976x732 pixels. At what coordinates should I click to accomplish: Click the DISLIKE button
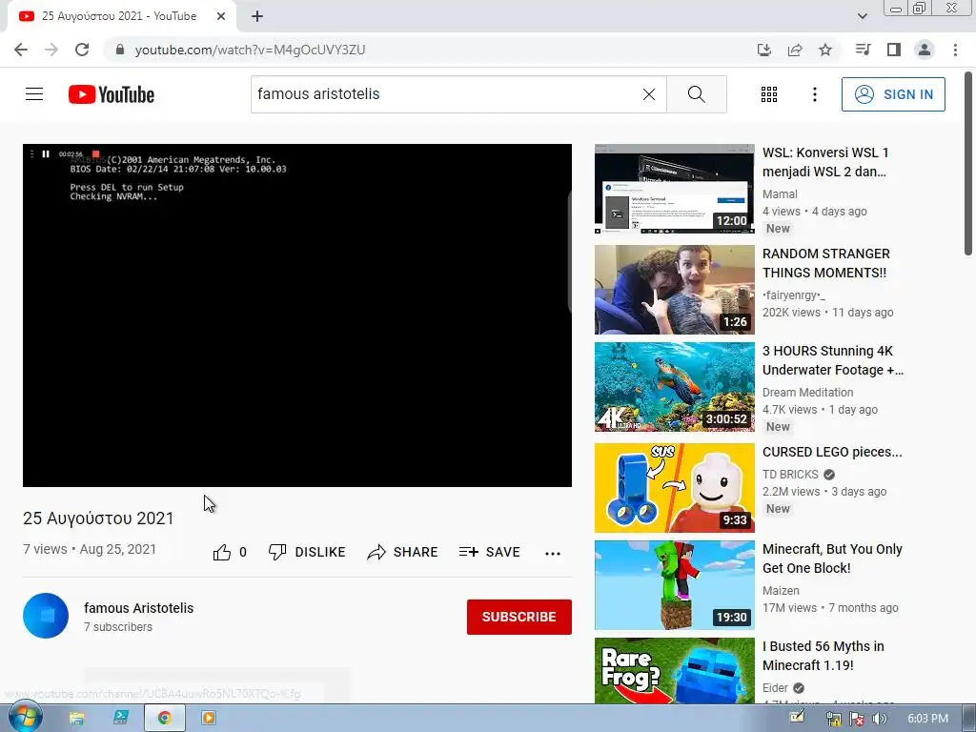click(x=307, y=552)
